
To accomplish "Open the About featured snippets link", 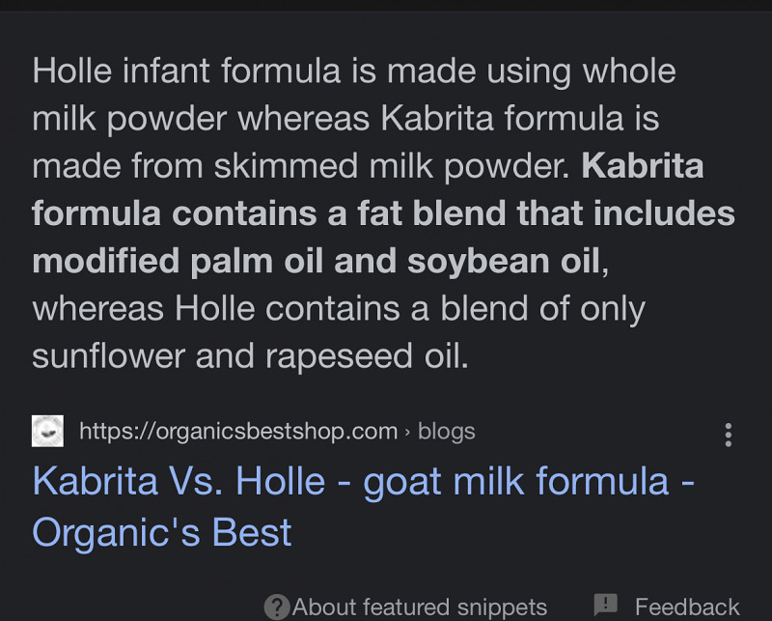I will click(x=420, y=607).
